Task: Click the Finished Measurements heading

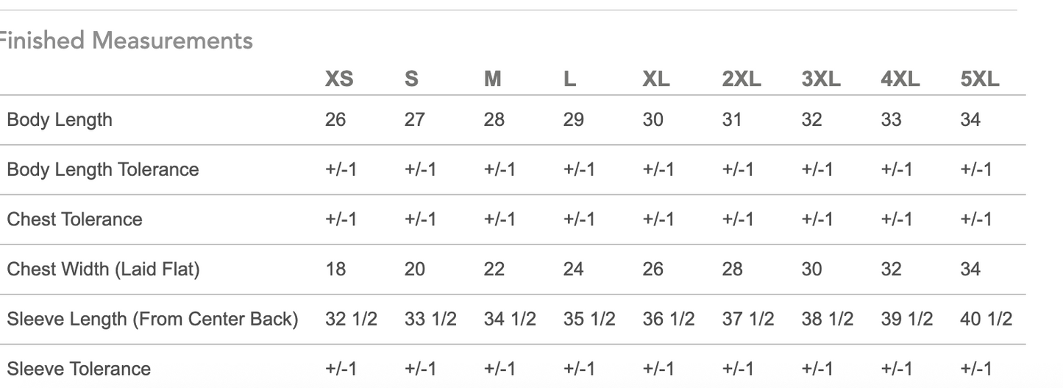Action: click(125, 40)
